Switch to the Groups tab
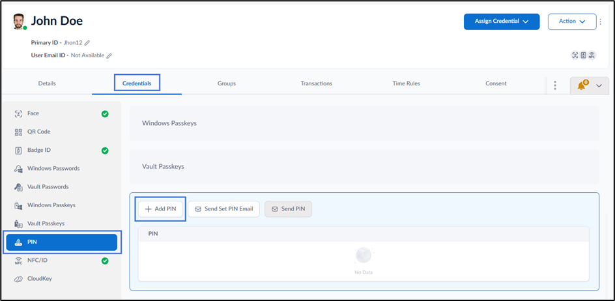The height and width of the screenshot is (301, 615). click(227, 83)
